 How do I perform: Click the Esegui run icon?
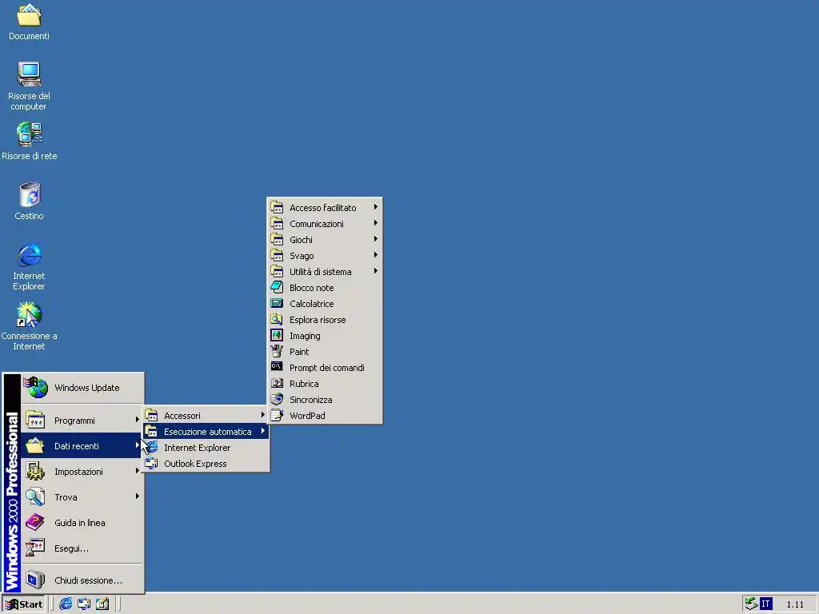tap(35, 548)
